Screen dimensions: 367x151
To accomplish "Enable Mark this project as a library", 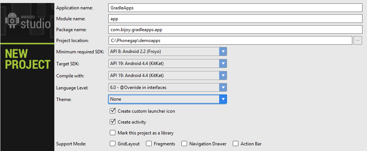I will point(112,133).
